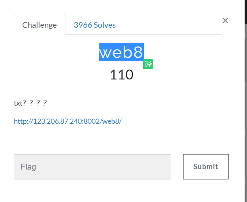Viewport: 247px width, 202px height.
Task: Place cursor in the Flag text box
Action: click(x=92, y=166)
